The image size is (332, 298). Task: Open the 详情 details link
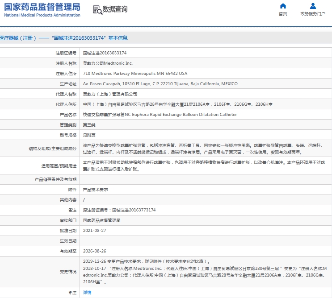[87, 293]
